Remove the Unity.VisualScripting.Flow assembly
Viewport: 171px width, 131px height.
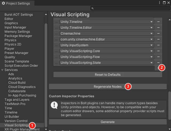pos(158,57)
